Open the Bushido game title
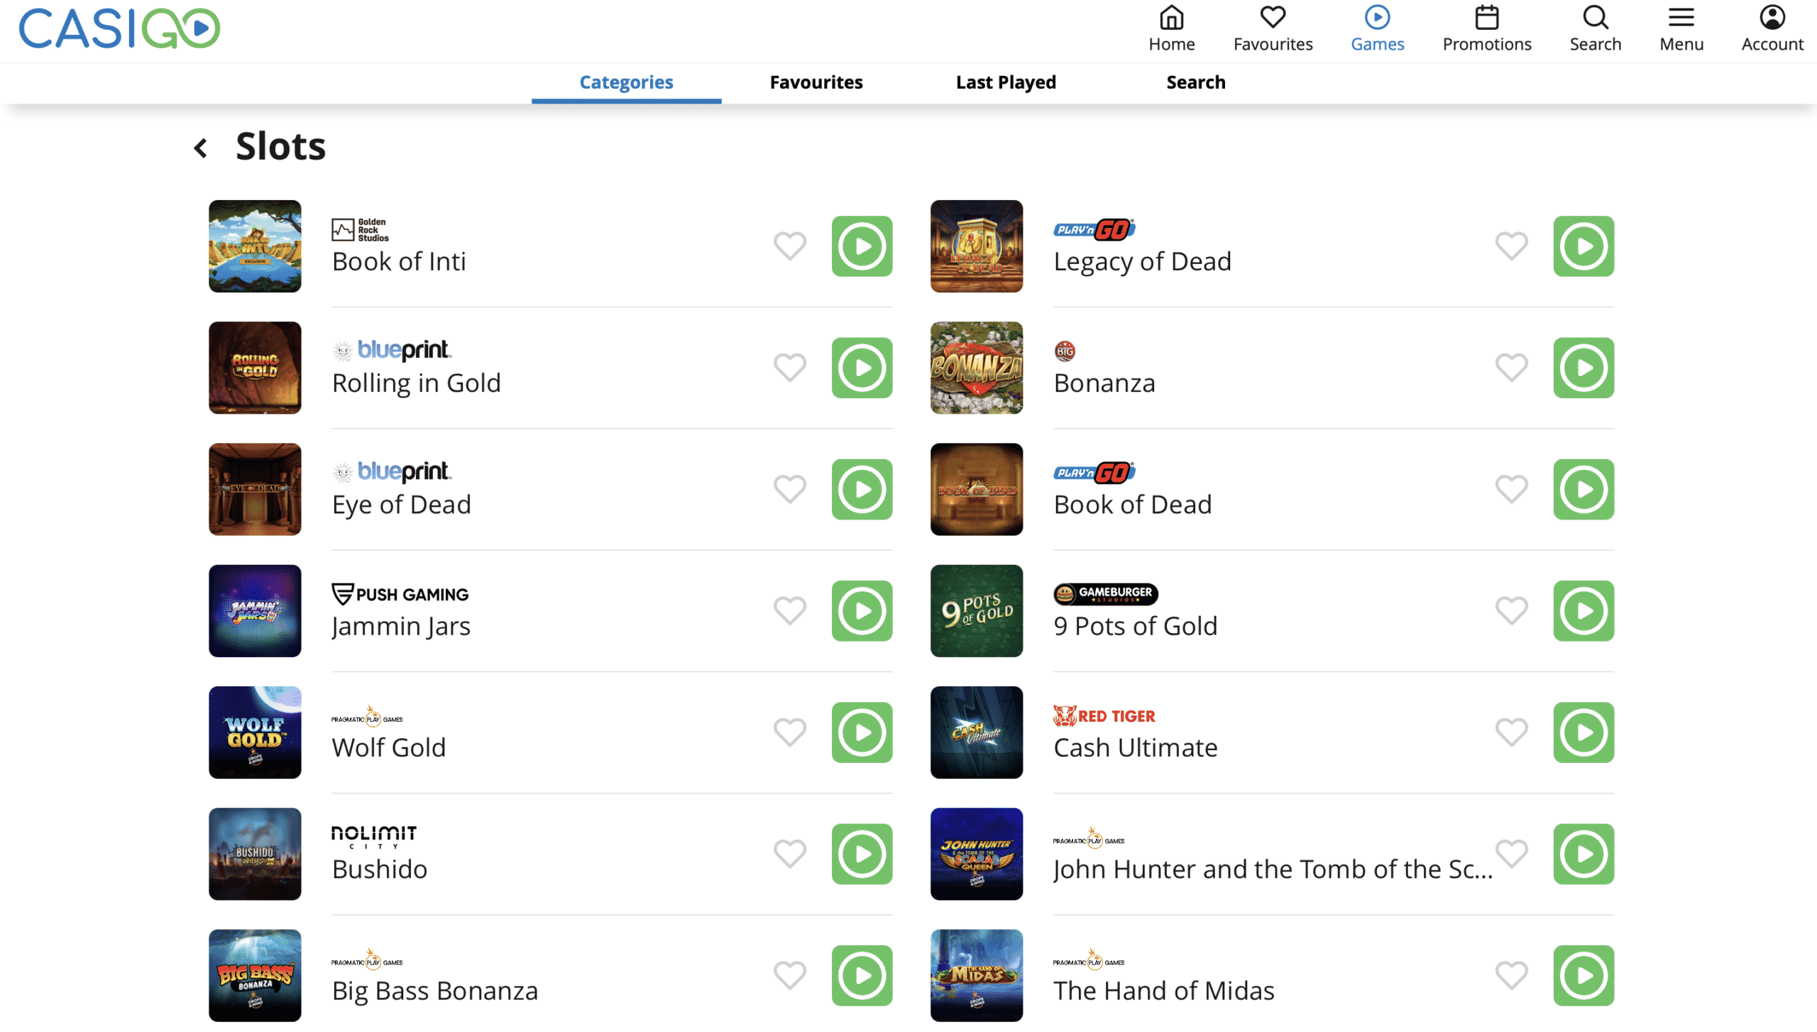1817x1032 pixels. click(380, 869)
